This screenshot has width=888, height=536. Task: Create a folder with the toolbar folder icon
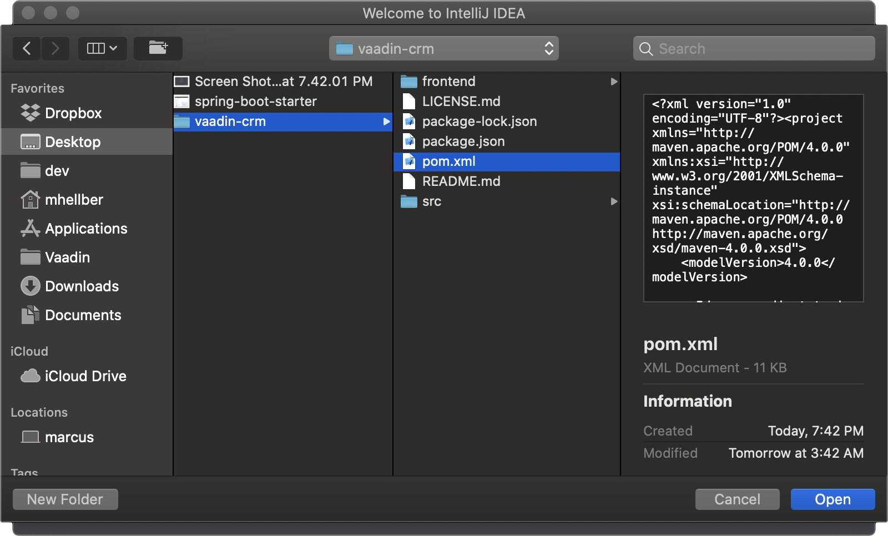(x=158, y=48)
